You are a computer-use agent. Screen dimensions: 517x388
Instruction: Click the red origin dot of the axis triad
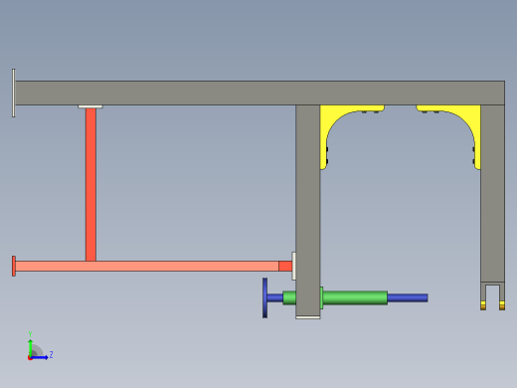pos(30,358)
